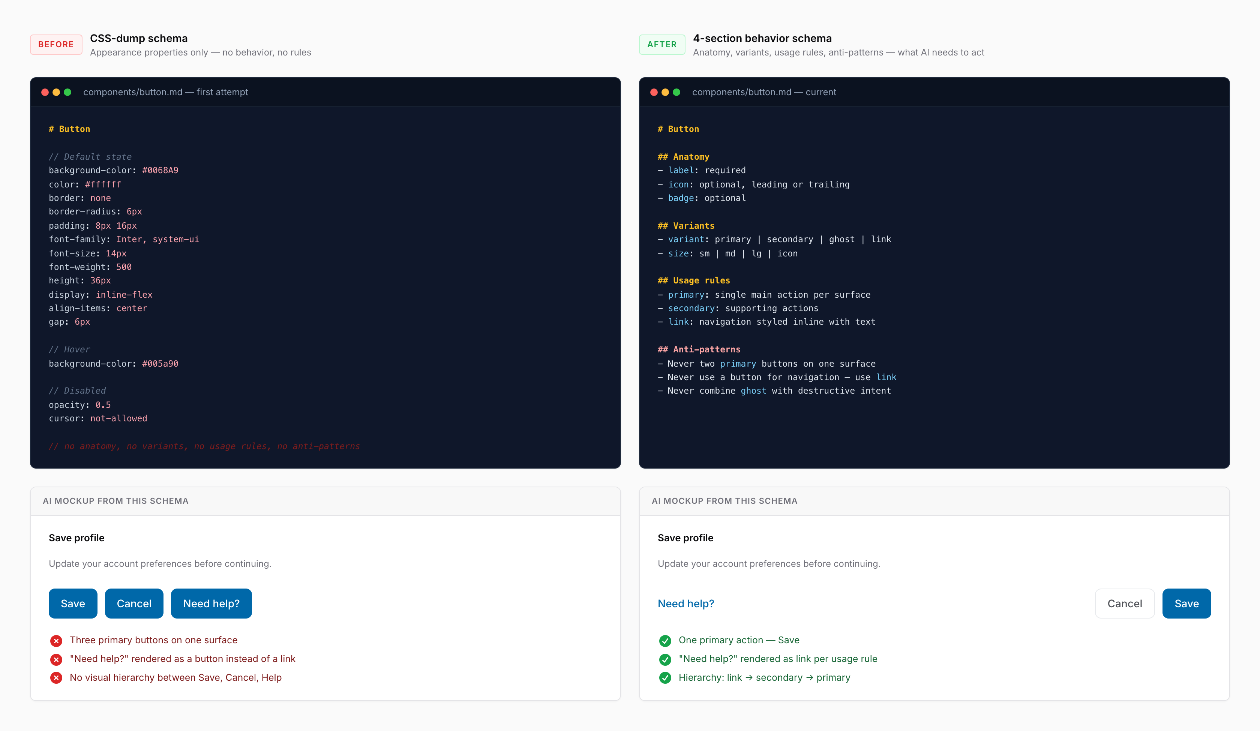Click green check icon beside 'One primary action'
1260x731 pixels.
(x=665, y=641)
